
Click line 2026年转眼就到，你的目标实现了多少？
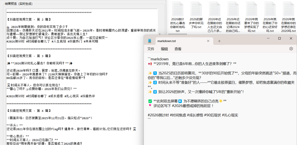click(x=37, y=27)
